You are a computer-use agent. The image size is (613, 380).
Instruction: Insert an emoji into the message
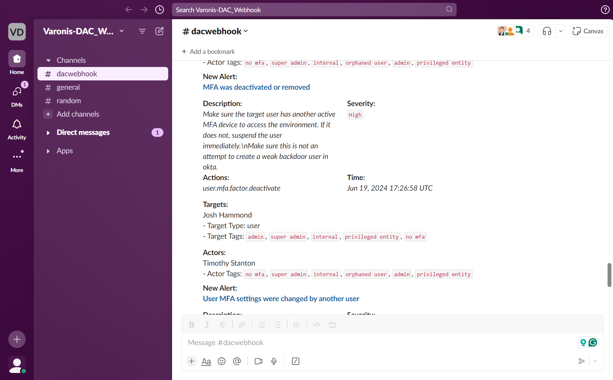click(x=221, y=361)
